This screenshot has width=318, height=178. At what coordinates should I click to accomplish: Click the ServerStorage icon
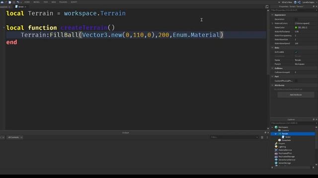(x=276, y=163)
